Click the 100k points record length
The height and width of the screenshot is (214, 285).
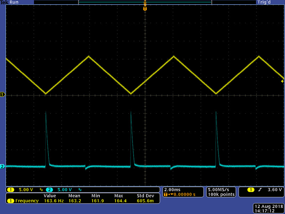point(221,194)
